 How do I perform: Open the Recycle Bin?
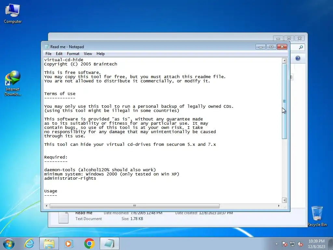click(317, 216)
